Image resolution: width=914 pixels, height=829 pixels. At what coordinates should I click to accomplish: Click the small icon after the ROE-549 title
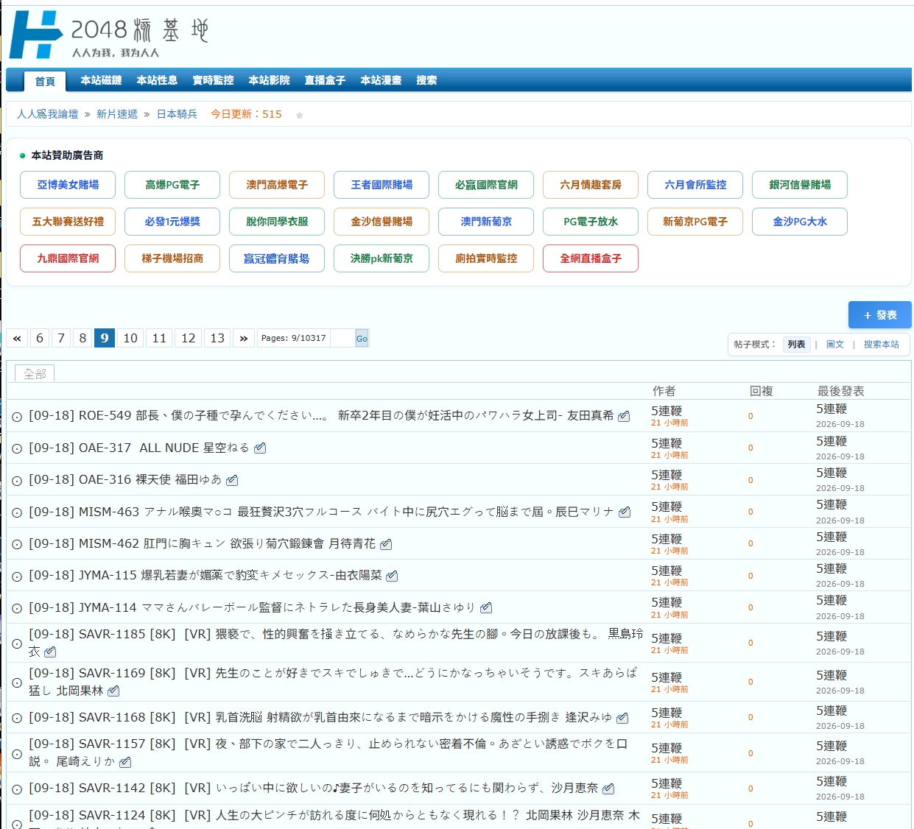tap(624, 416)
